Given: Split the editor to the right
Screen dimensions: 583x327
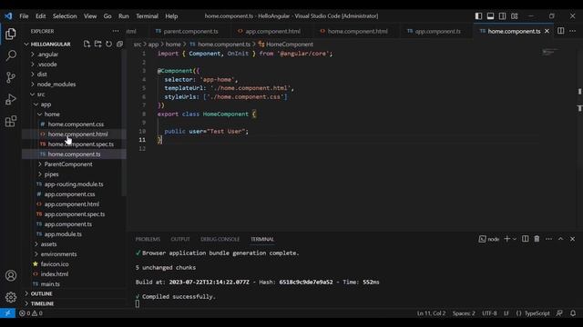Looking at the screenshot, I should 561,31.
